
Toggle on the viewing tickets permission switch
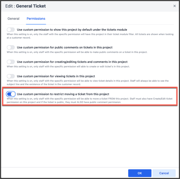pyautogui.click(x=11, y=76)
